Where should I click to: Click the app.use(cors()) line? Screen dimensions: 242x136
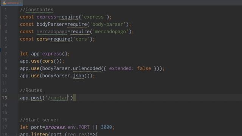[42, 61]
